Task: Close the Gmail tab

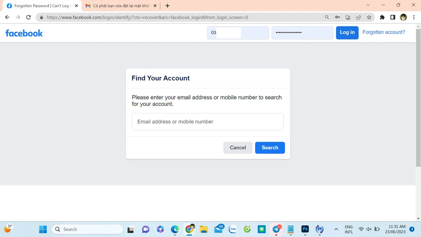Action: point(155,6)
